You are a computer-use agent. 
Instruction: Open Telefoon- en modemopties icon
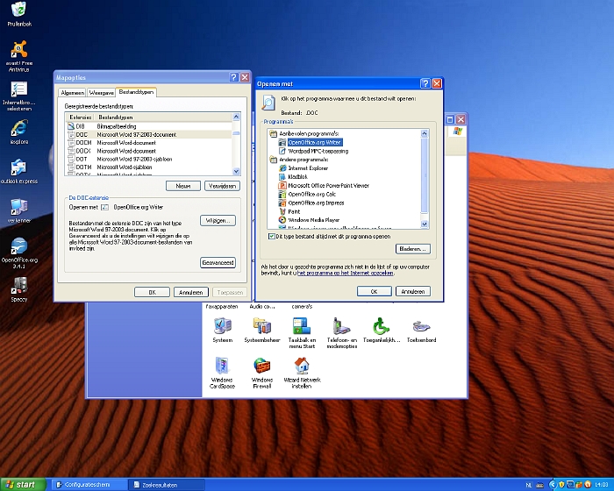[x=342, y=333]
